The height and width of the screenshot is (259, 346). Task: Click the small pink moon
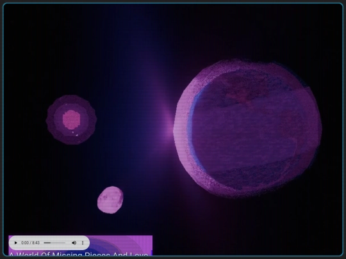(x=110, y=200)
